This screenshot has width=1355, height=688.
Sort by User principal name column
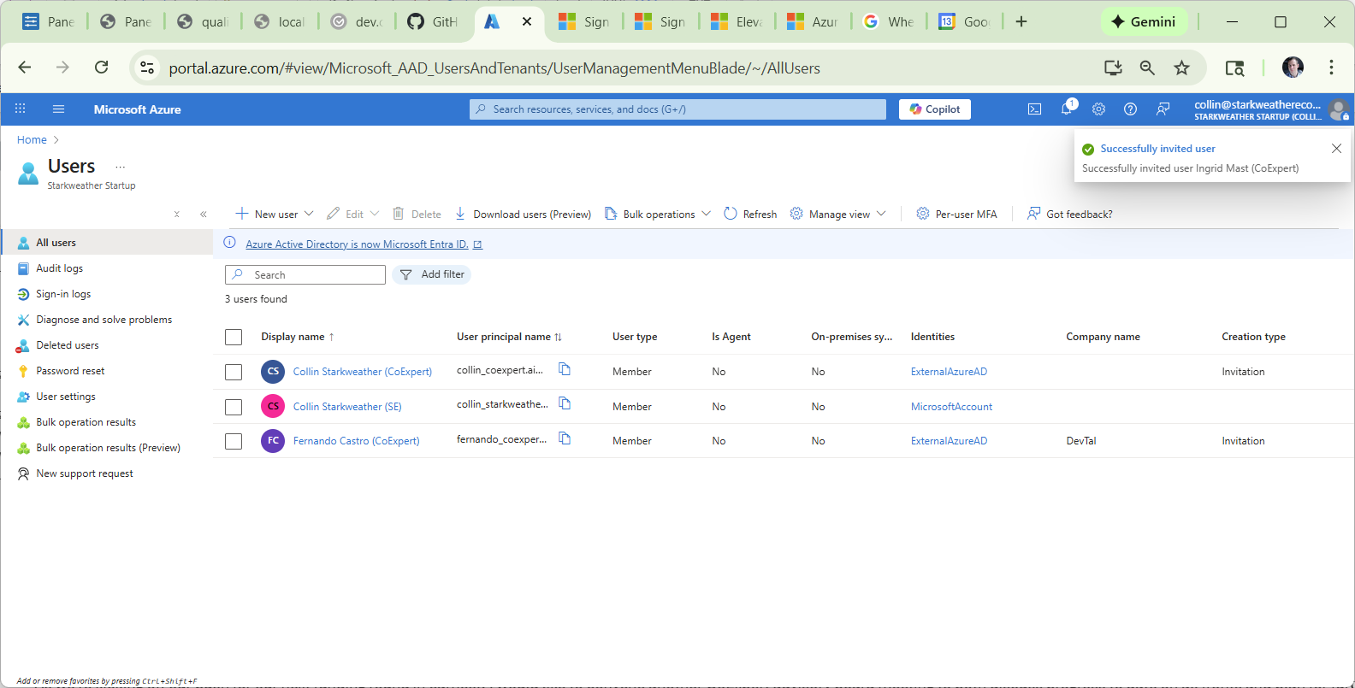pos(509,337)
